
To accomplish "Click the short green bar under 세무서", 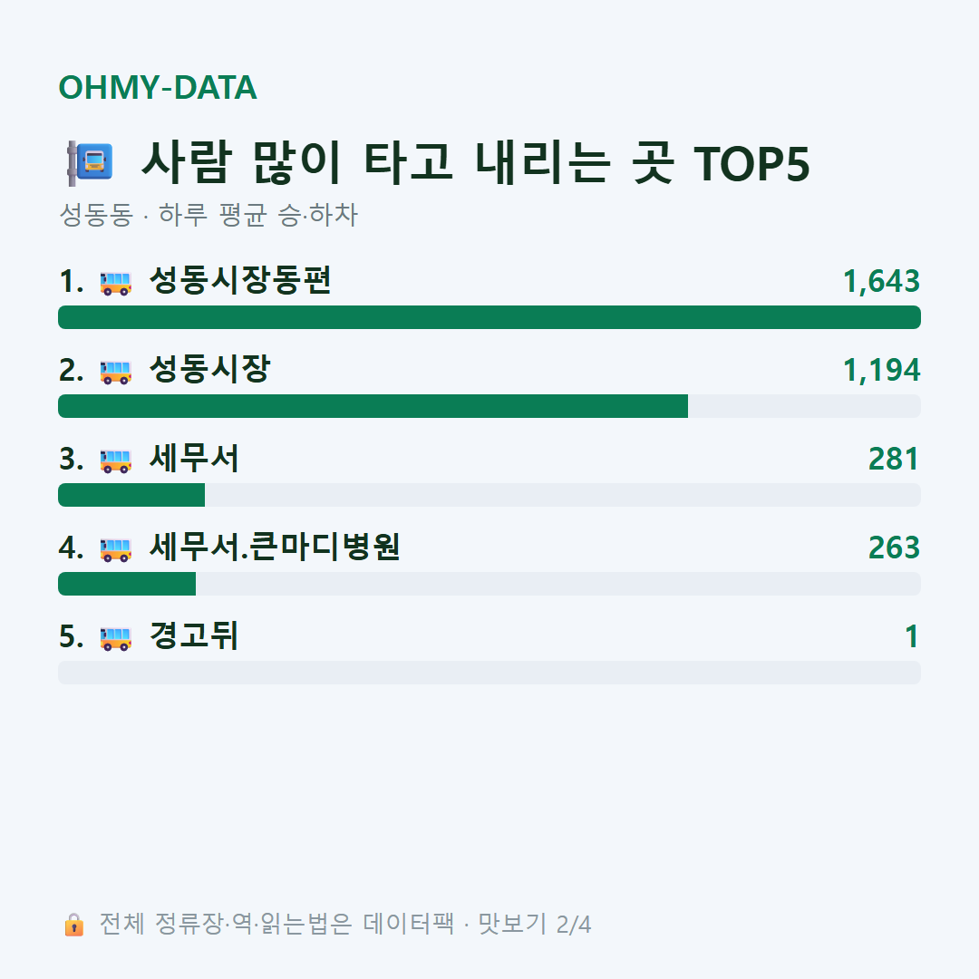I will [x=131, y=495].
